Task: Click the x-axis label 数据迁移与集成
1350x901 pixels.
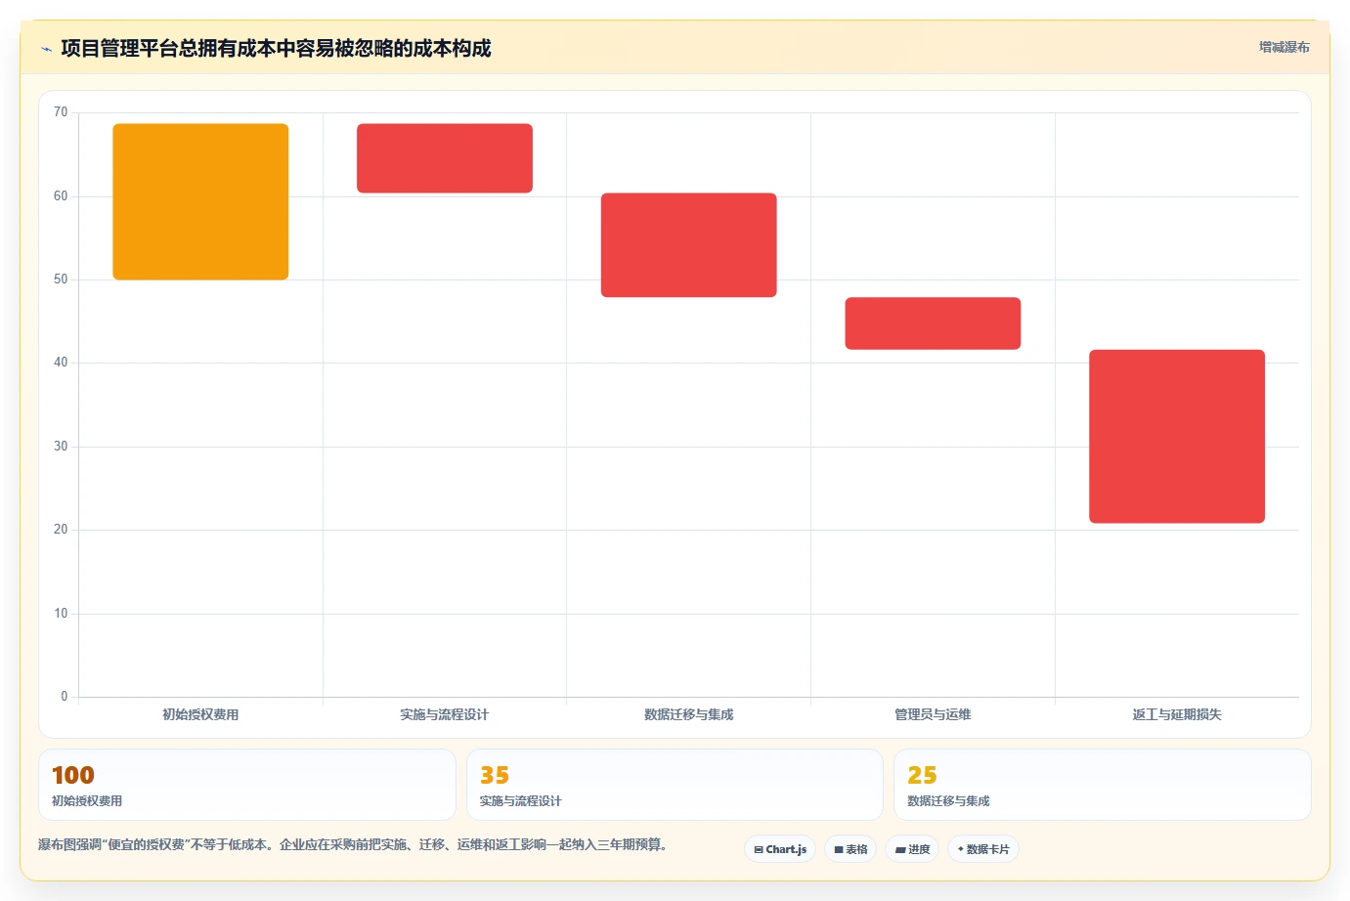Action: tap(689, 715)
